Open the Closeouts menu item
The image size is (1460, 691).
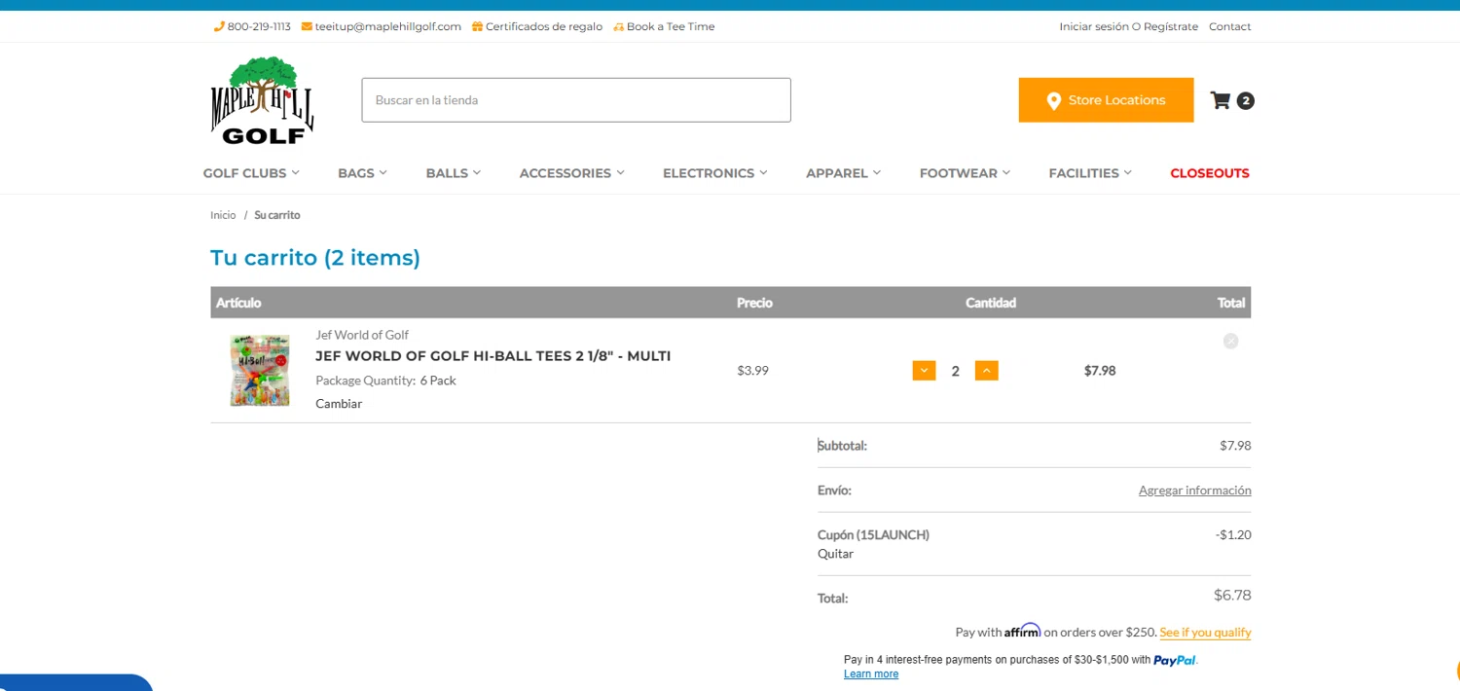(1210, 173)
